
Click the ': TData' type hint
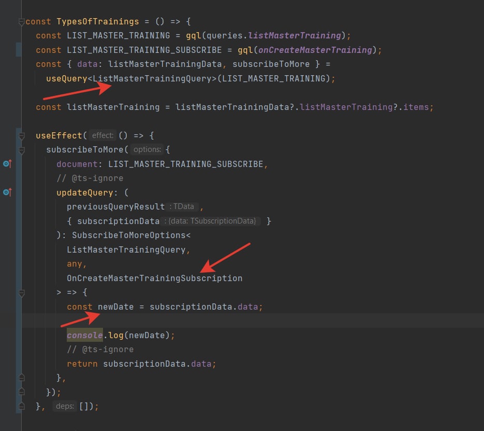pos(183,206)
